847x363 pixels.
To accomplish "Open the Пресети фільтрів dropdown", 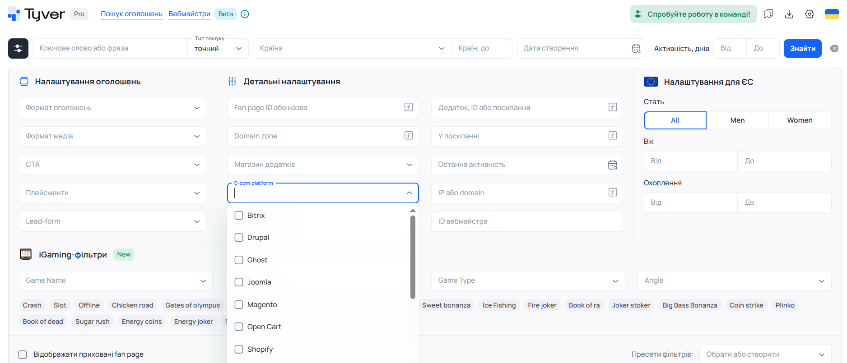I will (765, 354).
